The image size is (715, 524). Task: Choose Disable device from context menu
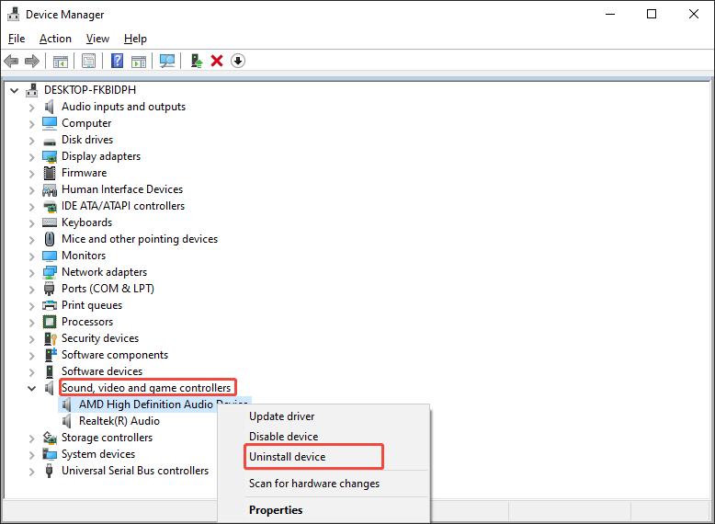pos(283,437)
